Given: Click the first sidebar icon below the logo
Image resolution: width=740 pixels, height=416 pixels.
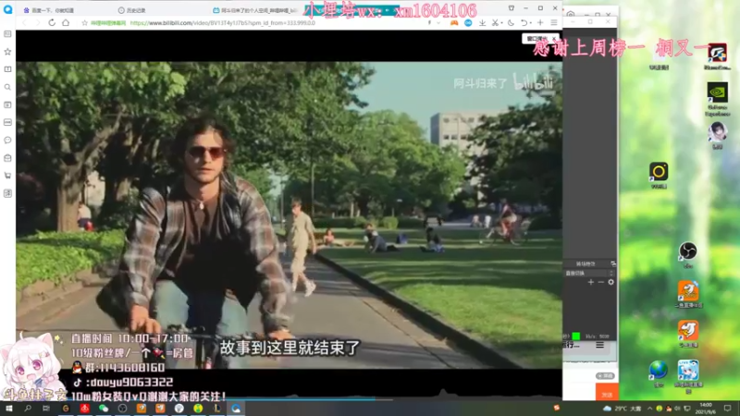Looking at the screenshot, I should (7, 34).
